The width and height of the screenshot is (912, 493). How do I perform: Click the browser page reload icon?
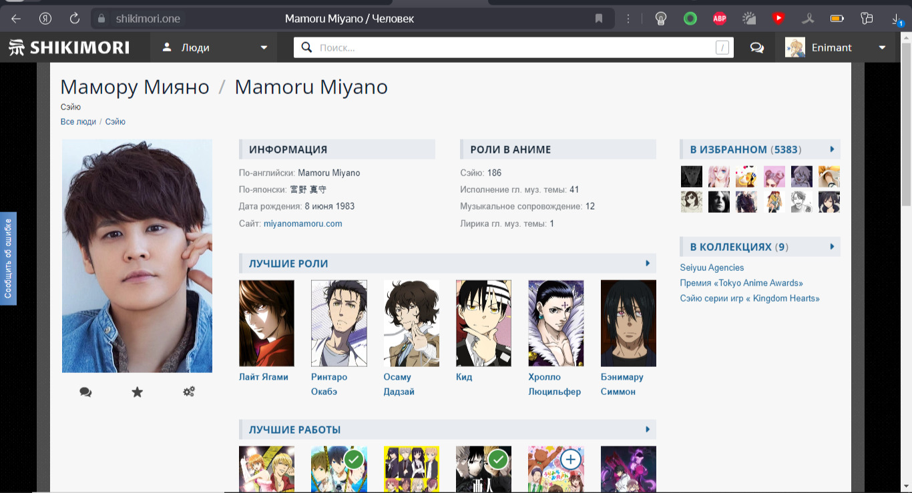coord(75,19)
